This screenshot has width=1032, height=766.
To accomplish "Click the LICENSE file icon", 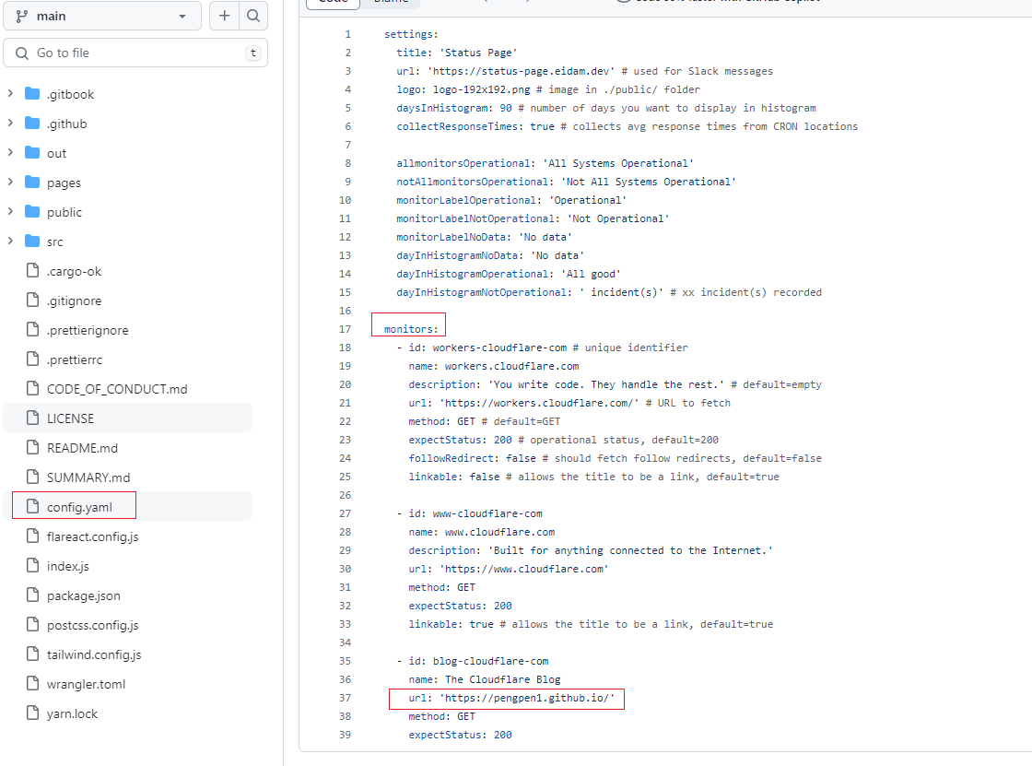I will tap(33, 418).
